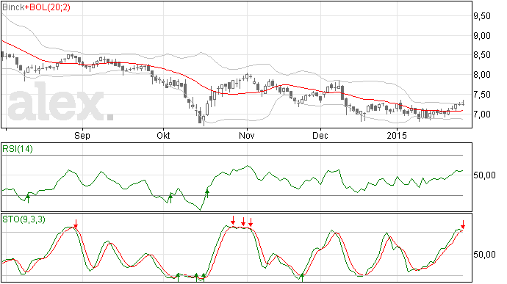Screen dimensions: 507x284
Task: Click the gray Binck chart title
Action: (x=13, y=7)
